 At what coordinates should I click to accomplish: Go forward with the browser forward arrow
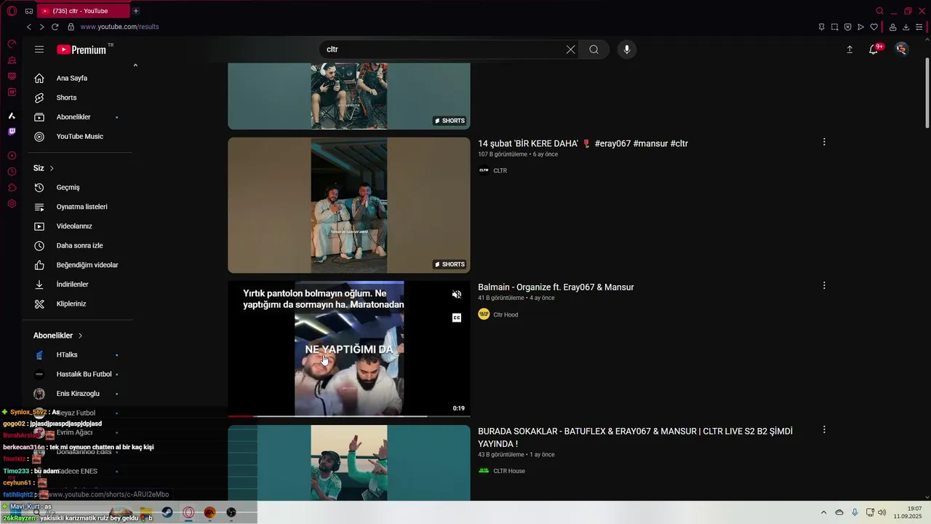(x=41, y=27)
